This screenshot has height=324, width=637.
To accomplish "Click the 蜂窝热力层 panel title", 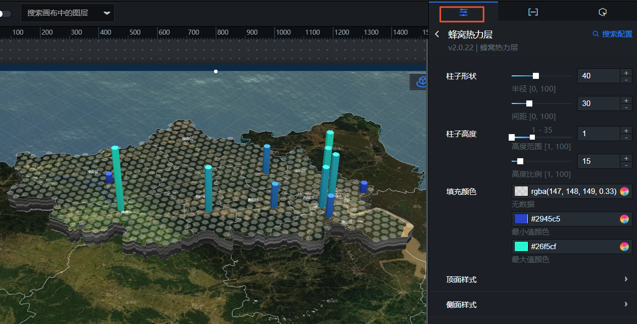I will [x=470, y=34].
